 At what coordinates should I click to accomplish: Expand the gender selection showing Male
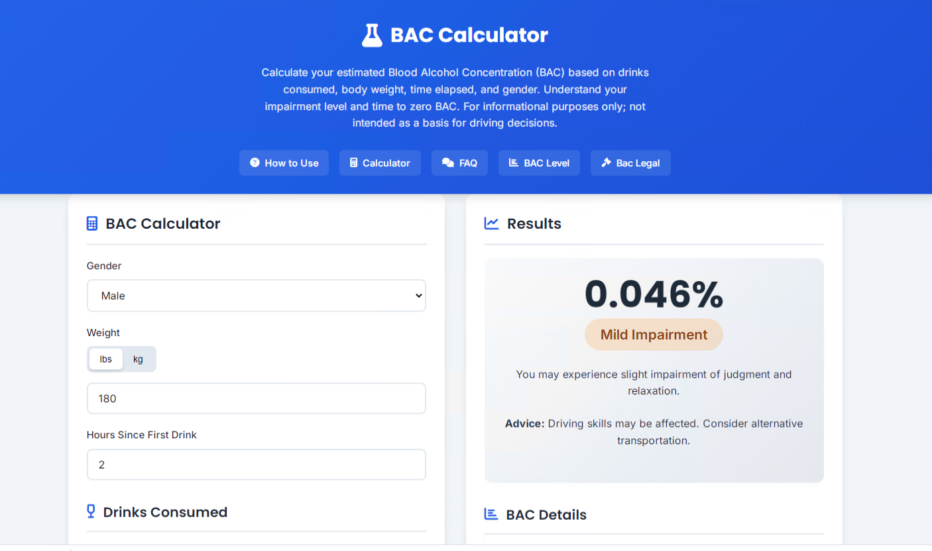(x=257, y=296)
